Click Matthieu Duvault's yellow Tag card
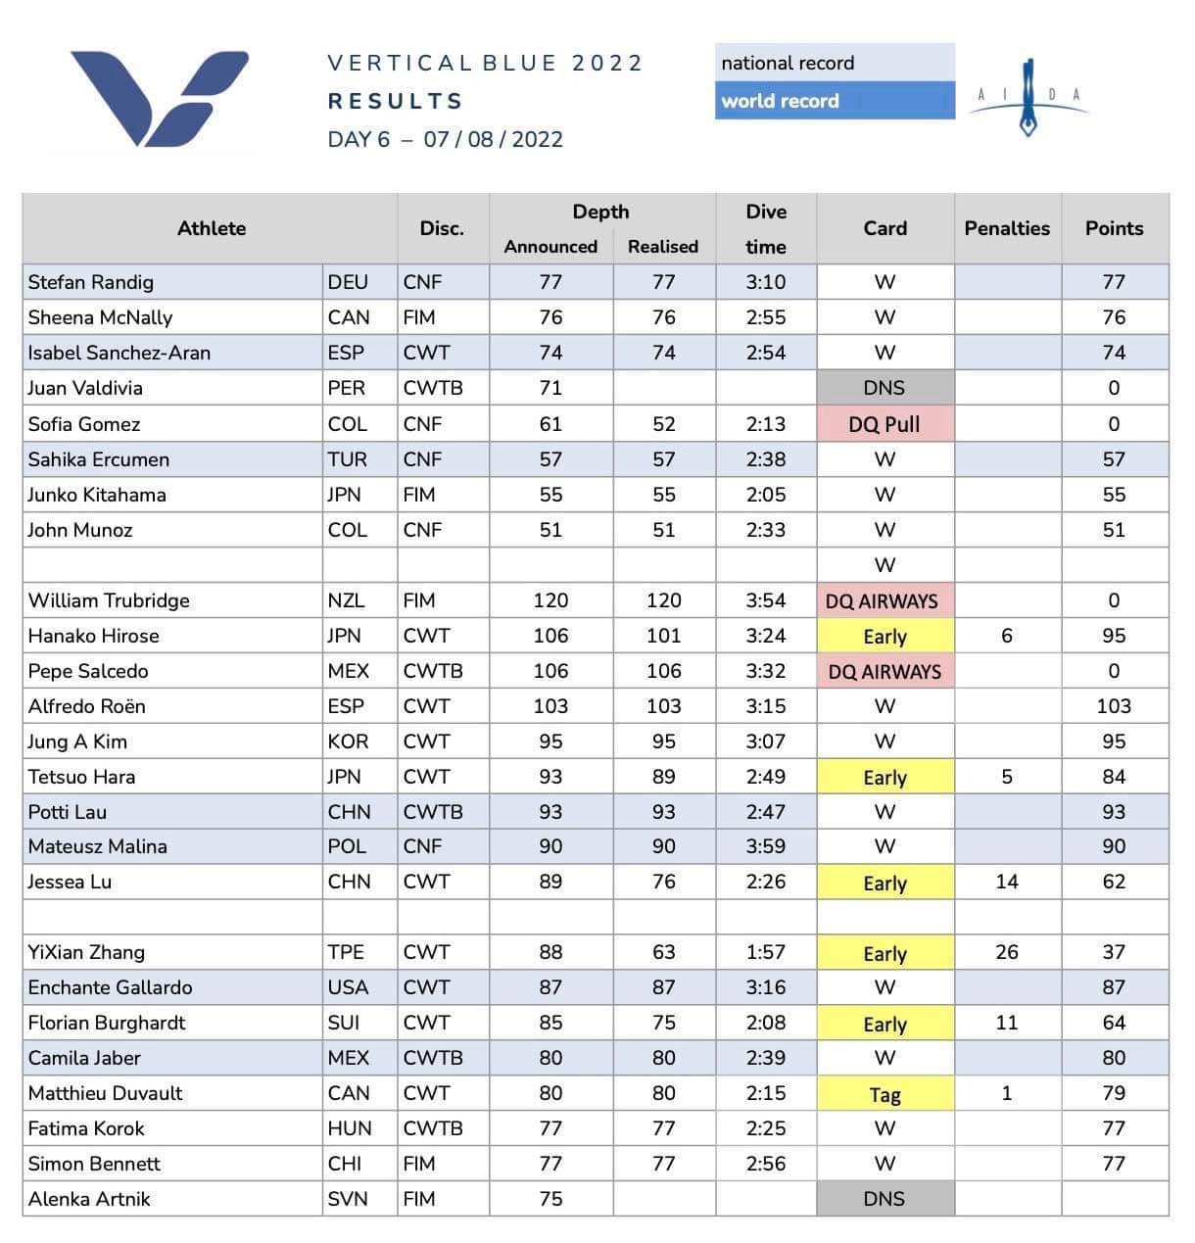Image resolution: width=1195 pixels, height=1243 pixels. point(884,1094)
